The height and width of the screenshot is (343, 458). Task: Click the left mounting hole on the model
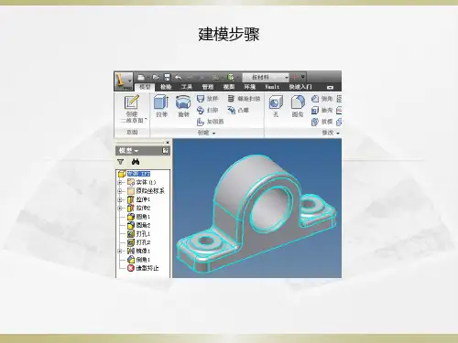click(x=206, y=241)
